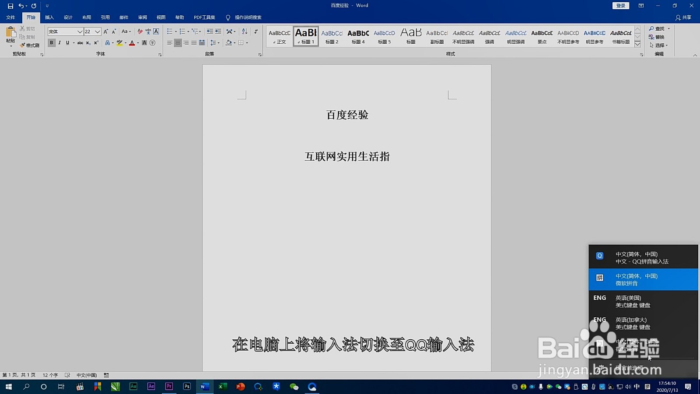Toggle Bold formatting
700x394 pixels.
coord(52,43)
